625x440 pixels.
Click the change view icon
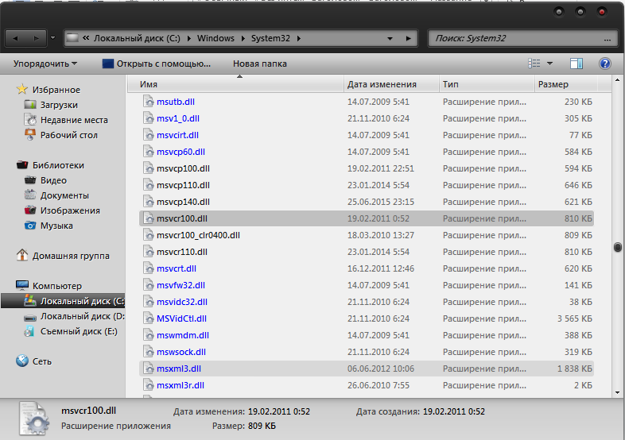534,64
